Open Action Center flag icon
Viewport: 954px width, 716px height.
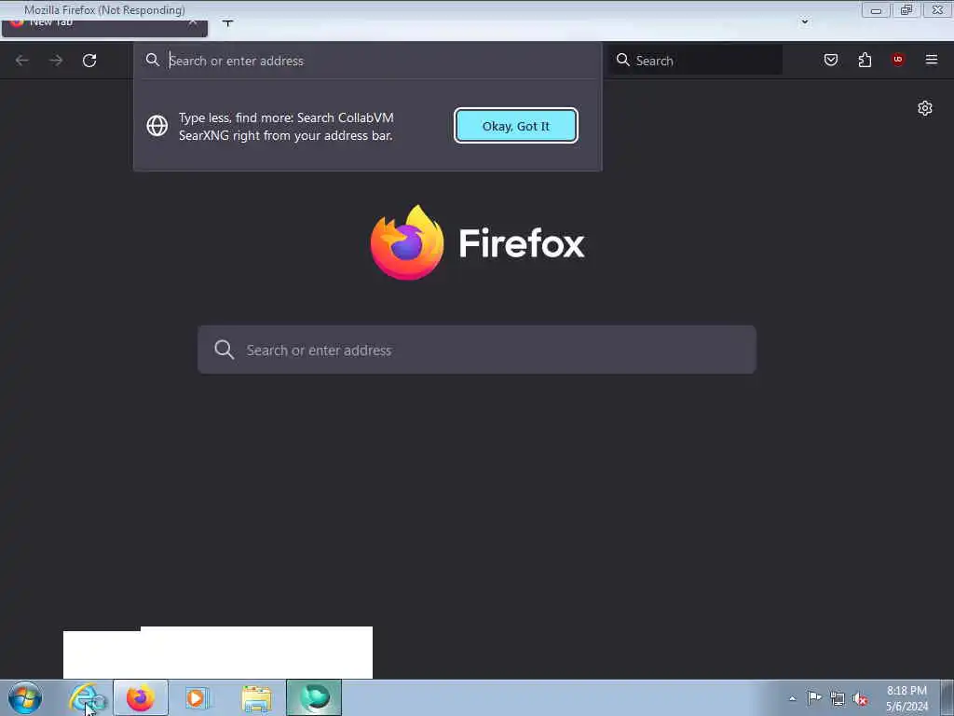[x=814, y=698]
